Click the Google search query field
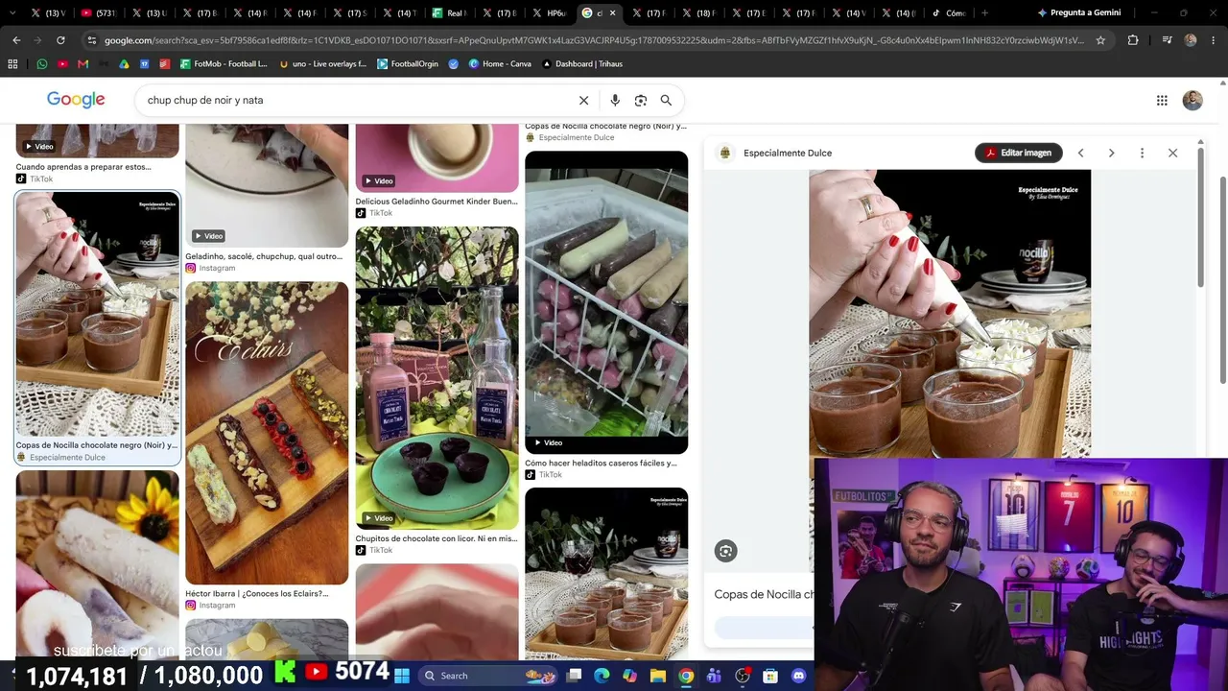This screenshot has height=691, width=1228. tap(359, 100)
